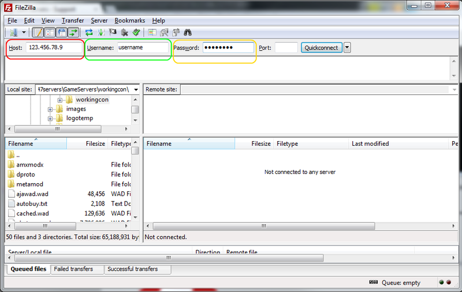Select the metamod folder
Viewport: 462px width, 292px height.
(x=30, y=184)
